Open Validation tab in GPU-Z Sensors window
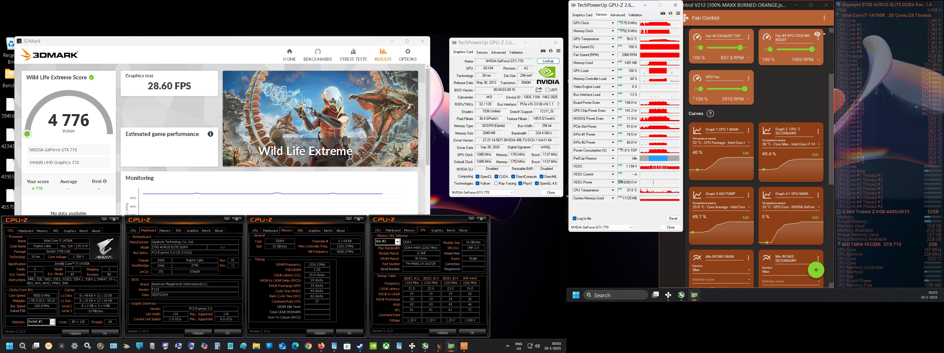944x353 pixels. (x=635, y=15)
